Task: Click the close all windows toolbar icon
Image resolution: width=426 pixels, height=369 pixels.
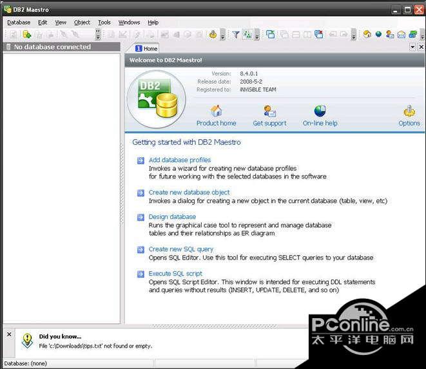Action: click(318, 35)
